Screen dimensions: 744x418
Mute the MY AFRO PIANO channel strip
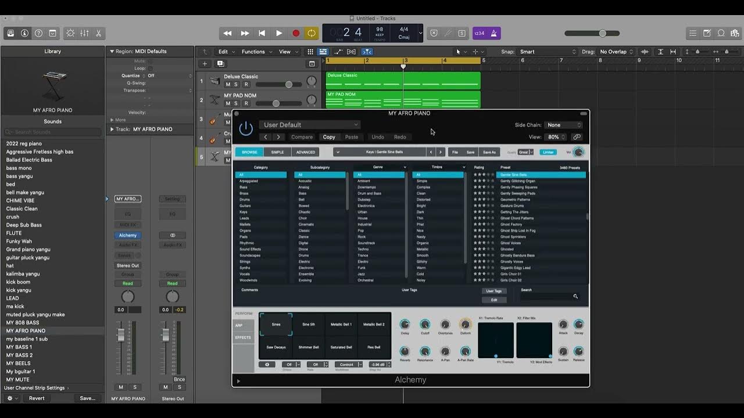[121, 387]
